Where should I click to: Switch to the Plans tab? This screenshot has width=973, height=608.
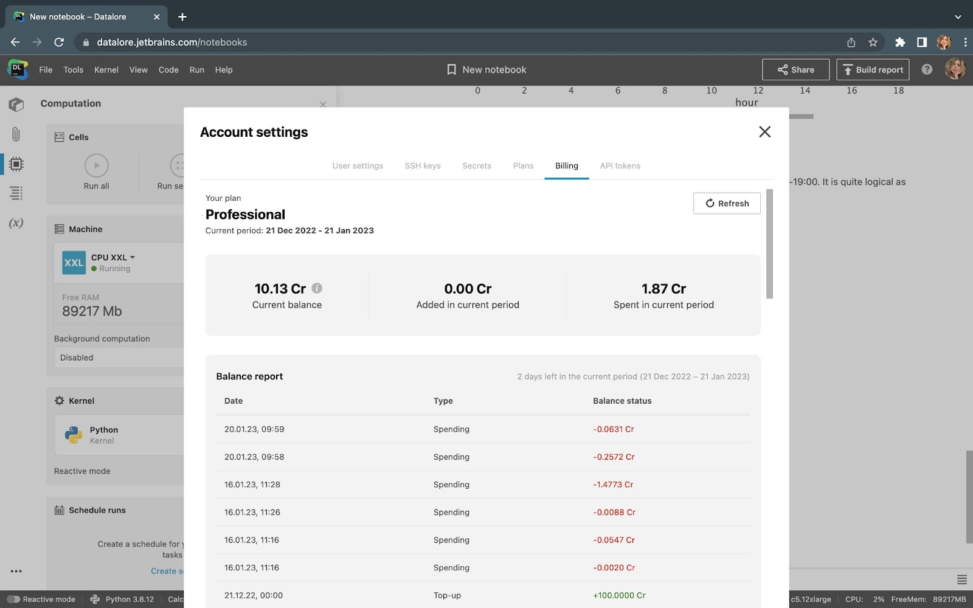[x=523, y=166]
